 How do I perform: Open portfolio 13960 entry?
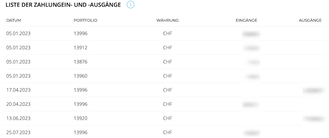pyautogui.click(x=80, y=76)
